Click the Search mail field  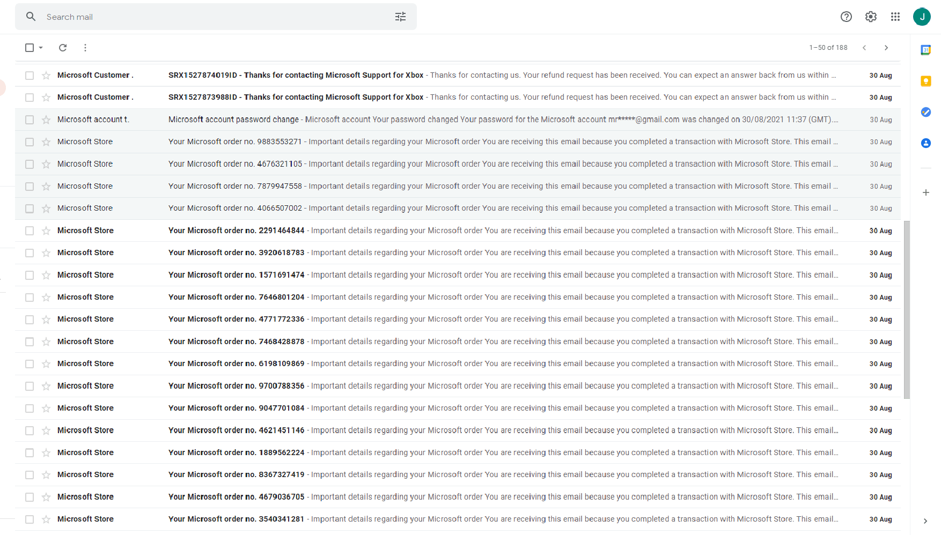(x=216, y=17)
